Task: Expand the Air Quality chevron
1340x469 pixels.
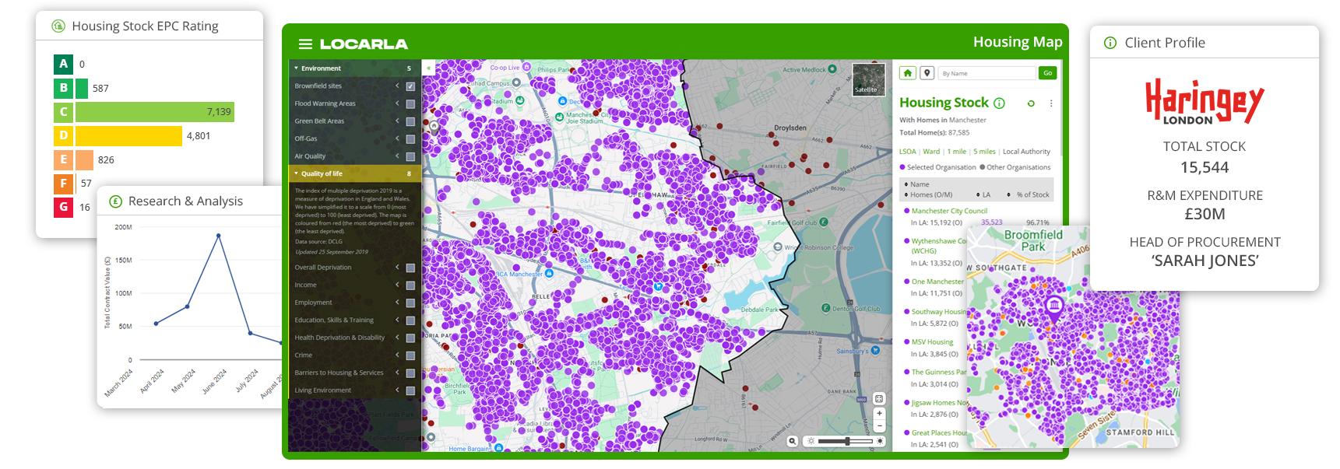Action: 397,156
